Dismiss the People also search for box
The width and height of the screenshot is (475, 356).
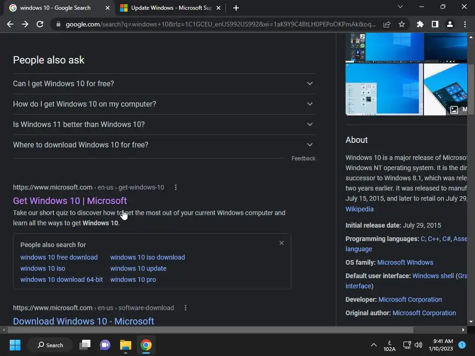pyautogui.click(x=282, y=243)
